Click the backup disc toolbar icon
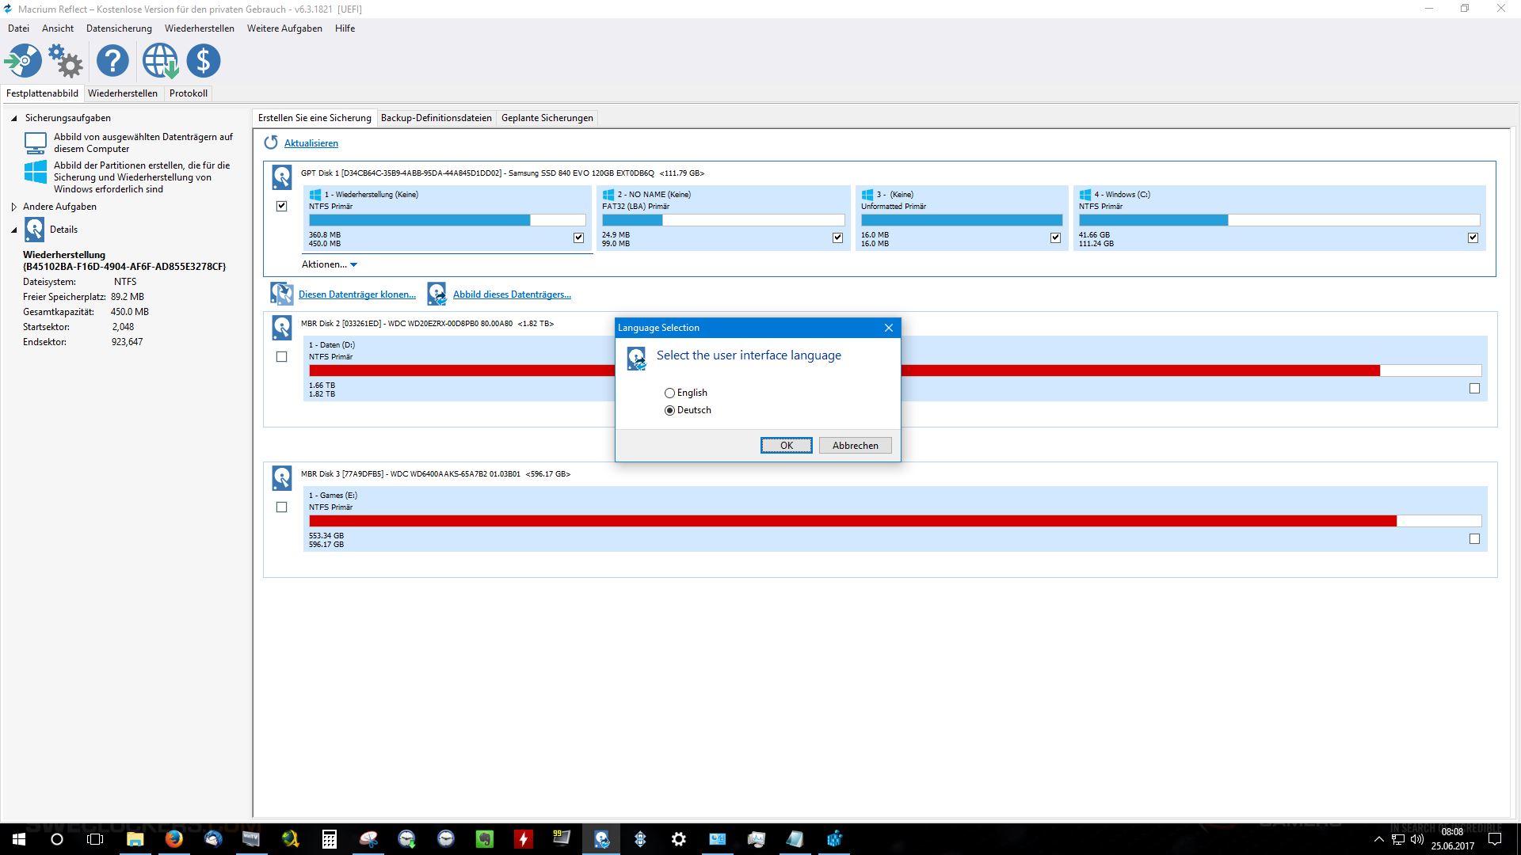Image resolution: width=1521 pixels, height=855 pixels. (24, 61)
